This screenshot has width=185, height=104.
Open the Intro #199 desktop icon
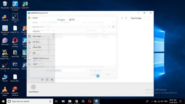tap(15, 54)
